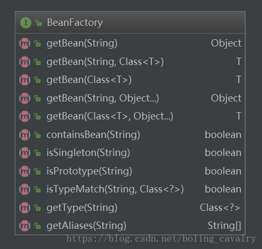Click the boolean return type of containsBean
Image resolution: width=262 pixels, height=249 pixels.
(x=223, y=135)
